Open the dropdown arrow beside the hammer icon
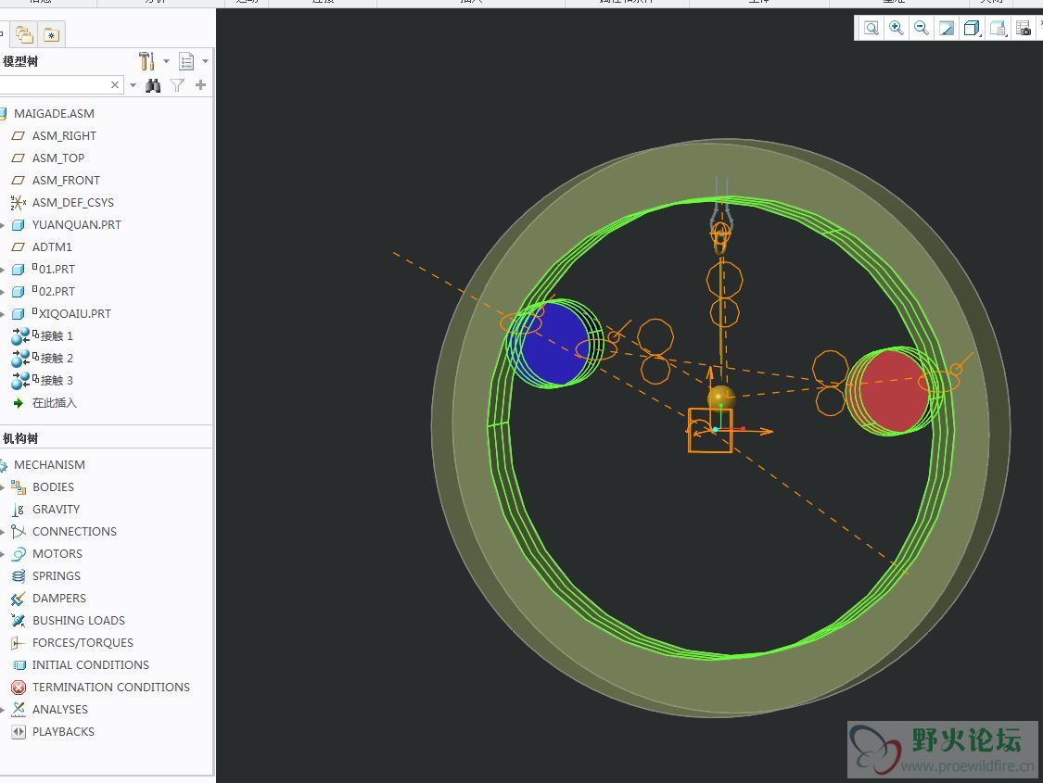Viewport: 1043px width, 783px height. tap(166, 61)
